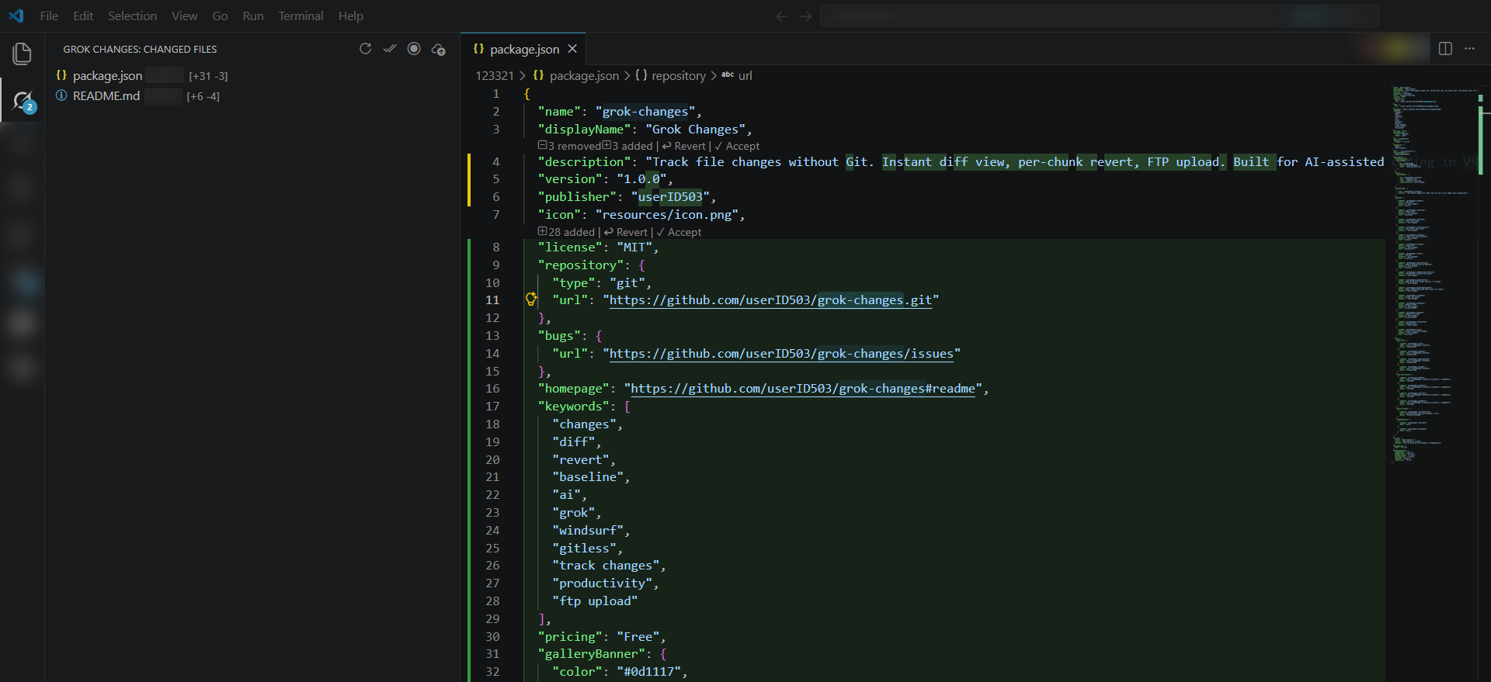Select the package.json editor tab

523,49
